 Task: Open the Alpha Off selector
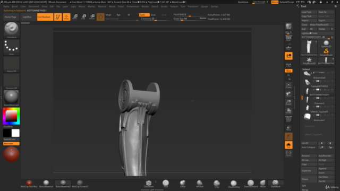coord(12,64)
